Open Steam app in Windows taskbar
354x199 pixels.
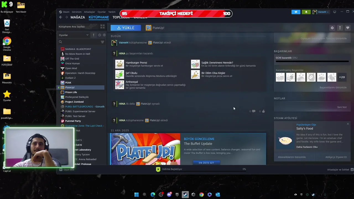click(185, 195)
